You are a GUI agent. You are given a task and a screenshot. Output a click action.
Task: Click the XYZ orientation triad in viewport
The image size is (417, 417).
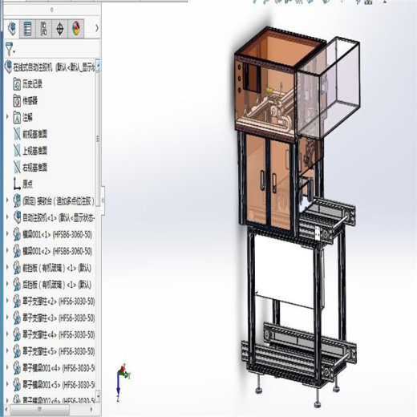[123, 382]
